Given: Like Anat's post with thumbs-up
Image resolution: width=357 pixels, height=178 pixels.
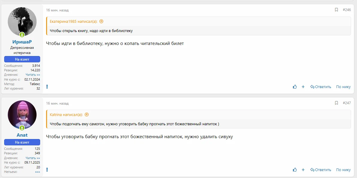Looking at the screenshot, I should (x=295, y=170).
